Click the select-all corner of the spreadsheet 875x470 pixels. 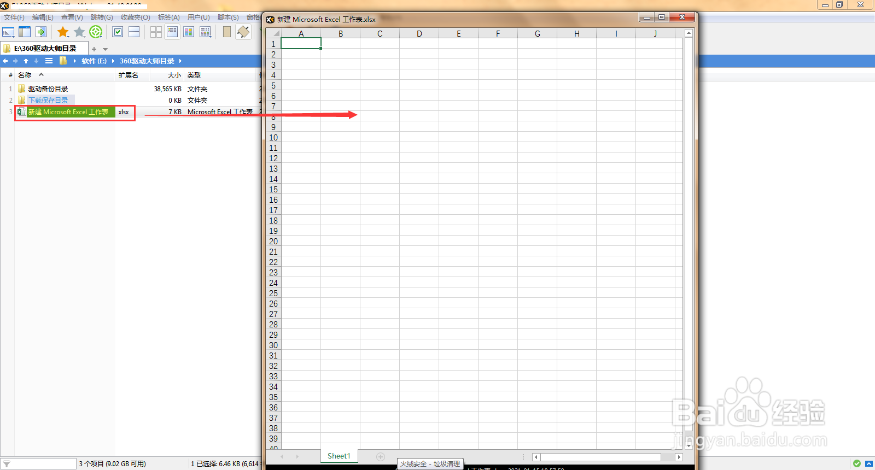coord(273,33)
